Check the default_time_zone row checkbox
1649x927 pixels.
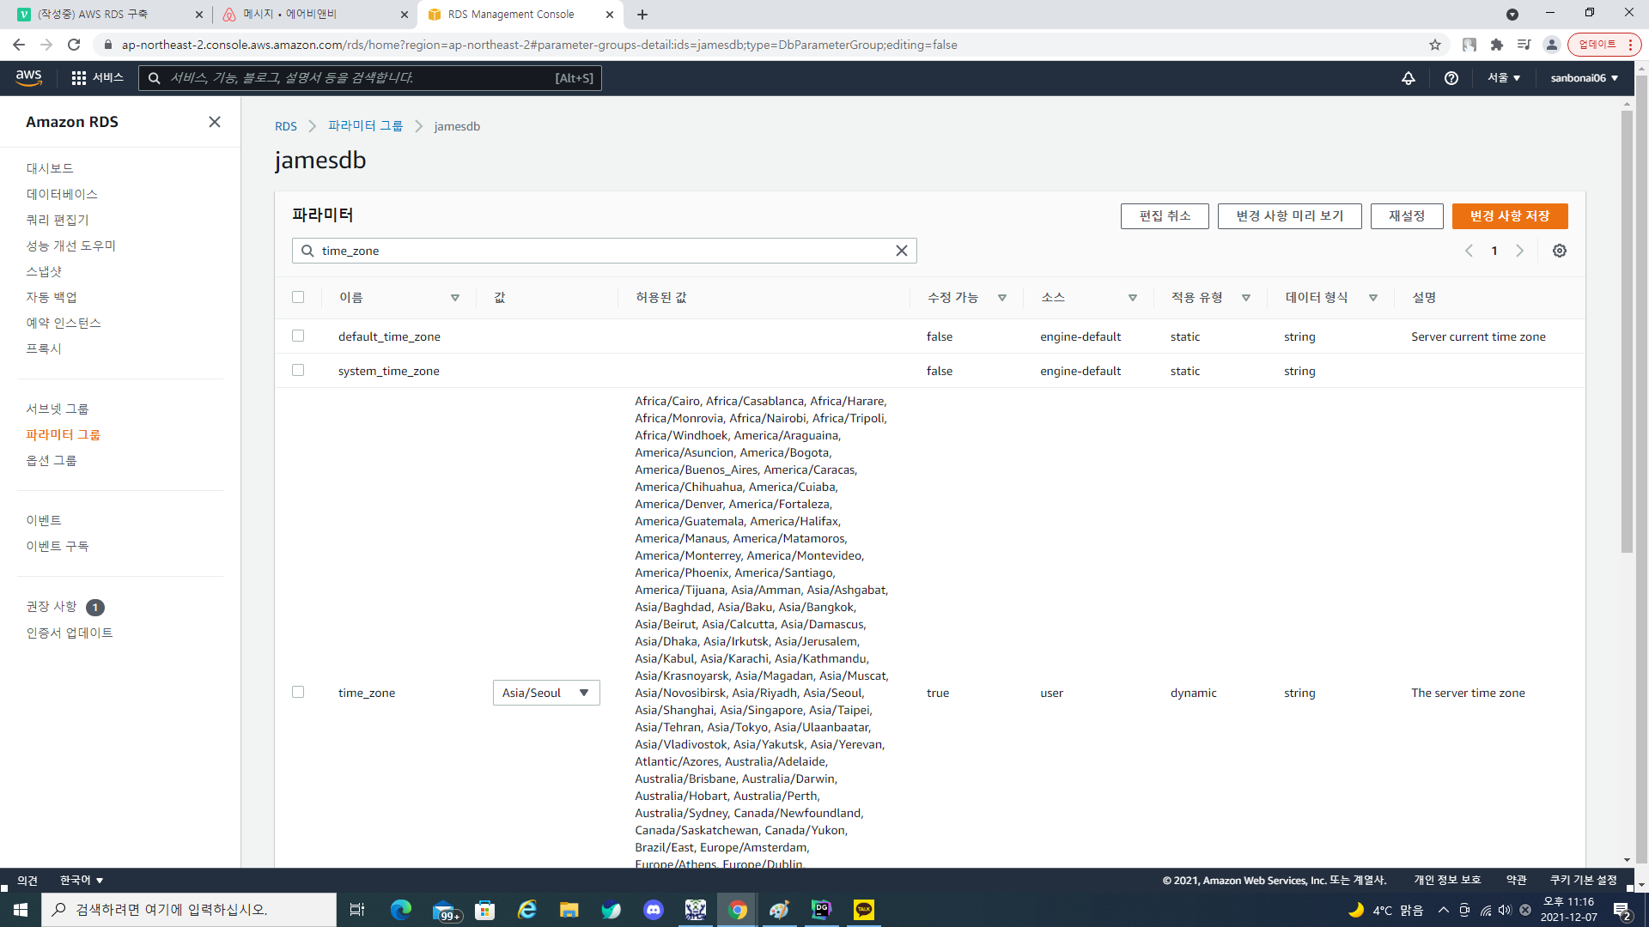(298, 336)
